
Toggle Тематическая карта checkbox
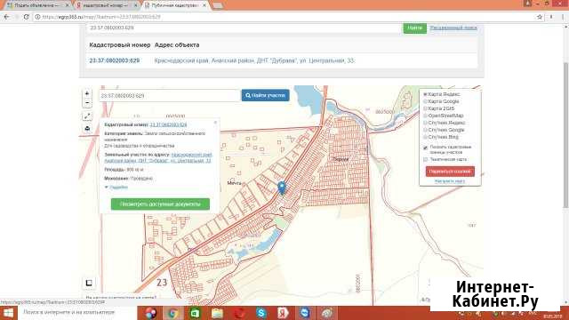[425, 160]
